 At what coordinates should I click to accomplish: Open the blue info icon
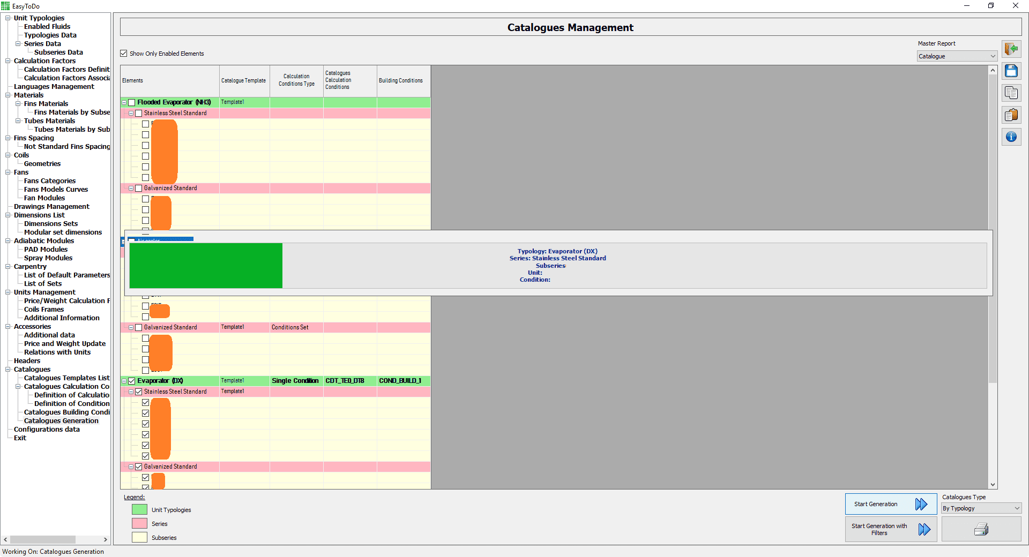tap(1011, 137)
